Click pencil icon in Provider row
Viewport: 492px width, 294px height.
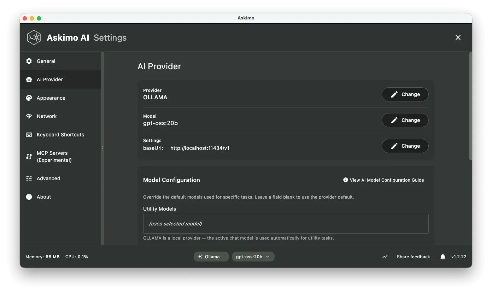point(394,94)
